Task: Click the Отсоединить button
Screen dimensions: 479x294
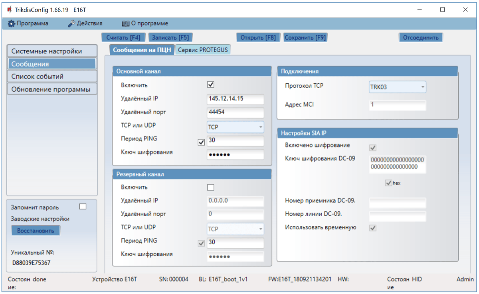Action: 421,37
